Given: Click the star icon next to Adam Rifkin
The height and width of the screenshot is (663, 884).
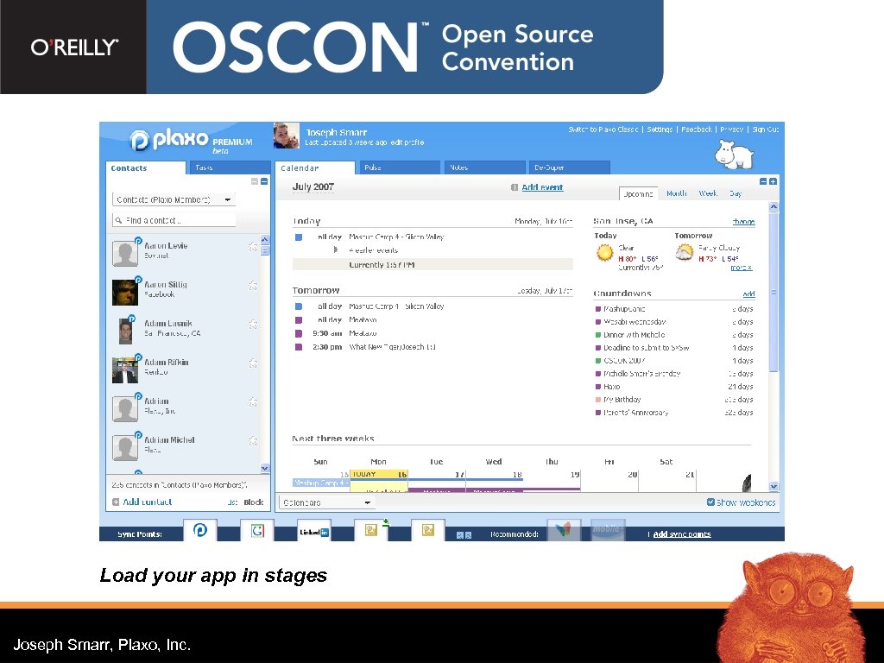Looking at the screenshot, I should 253,363.
